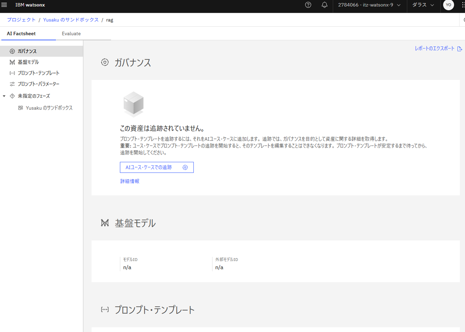Click the report export icon

[x=459, y=49]
